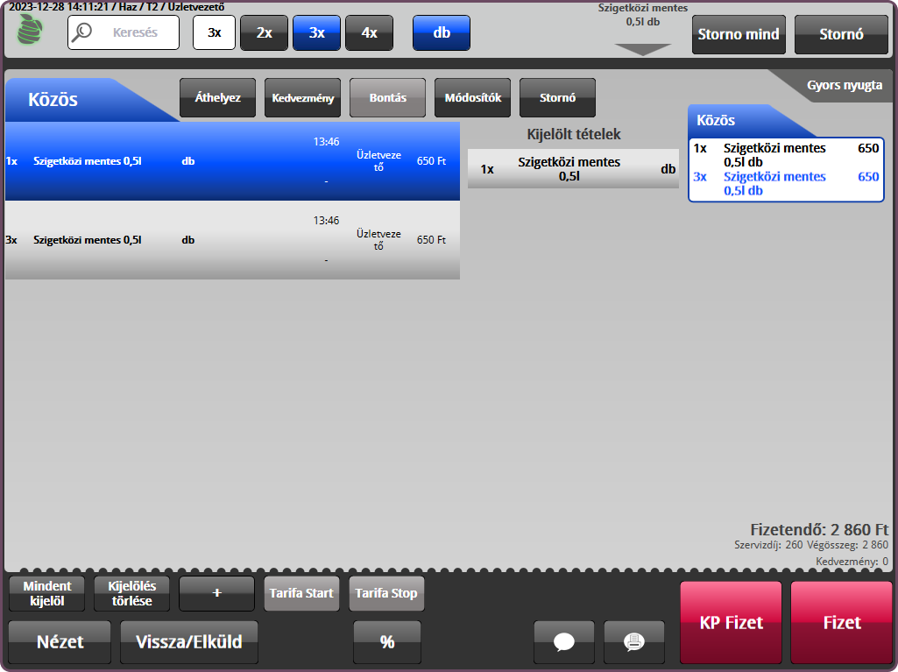
Task: Select the 2x quantity multiplier
Action: pyautogui.click(x=264, y=32)
